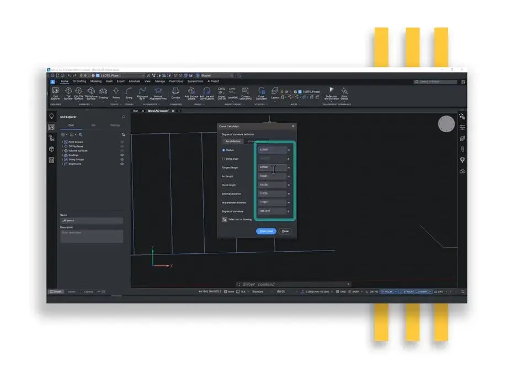
Task: Switch to the Start document tab
Action: (136, 111)
